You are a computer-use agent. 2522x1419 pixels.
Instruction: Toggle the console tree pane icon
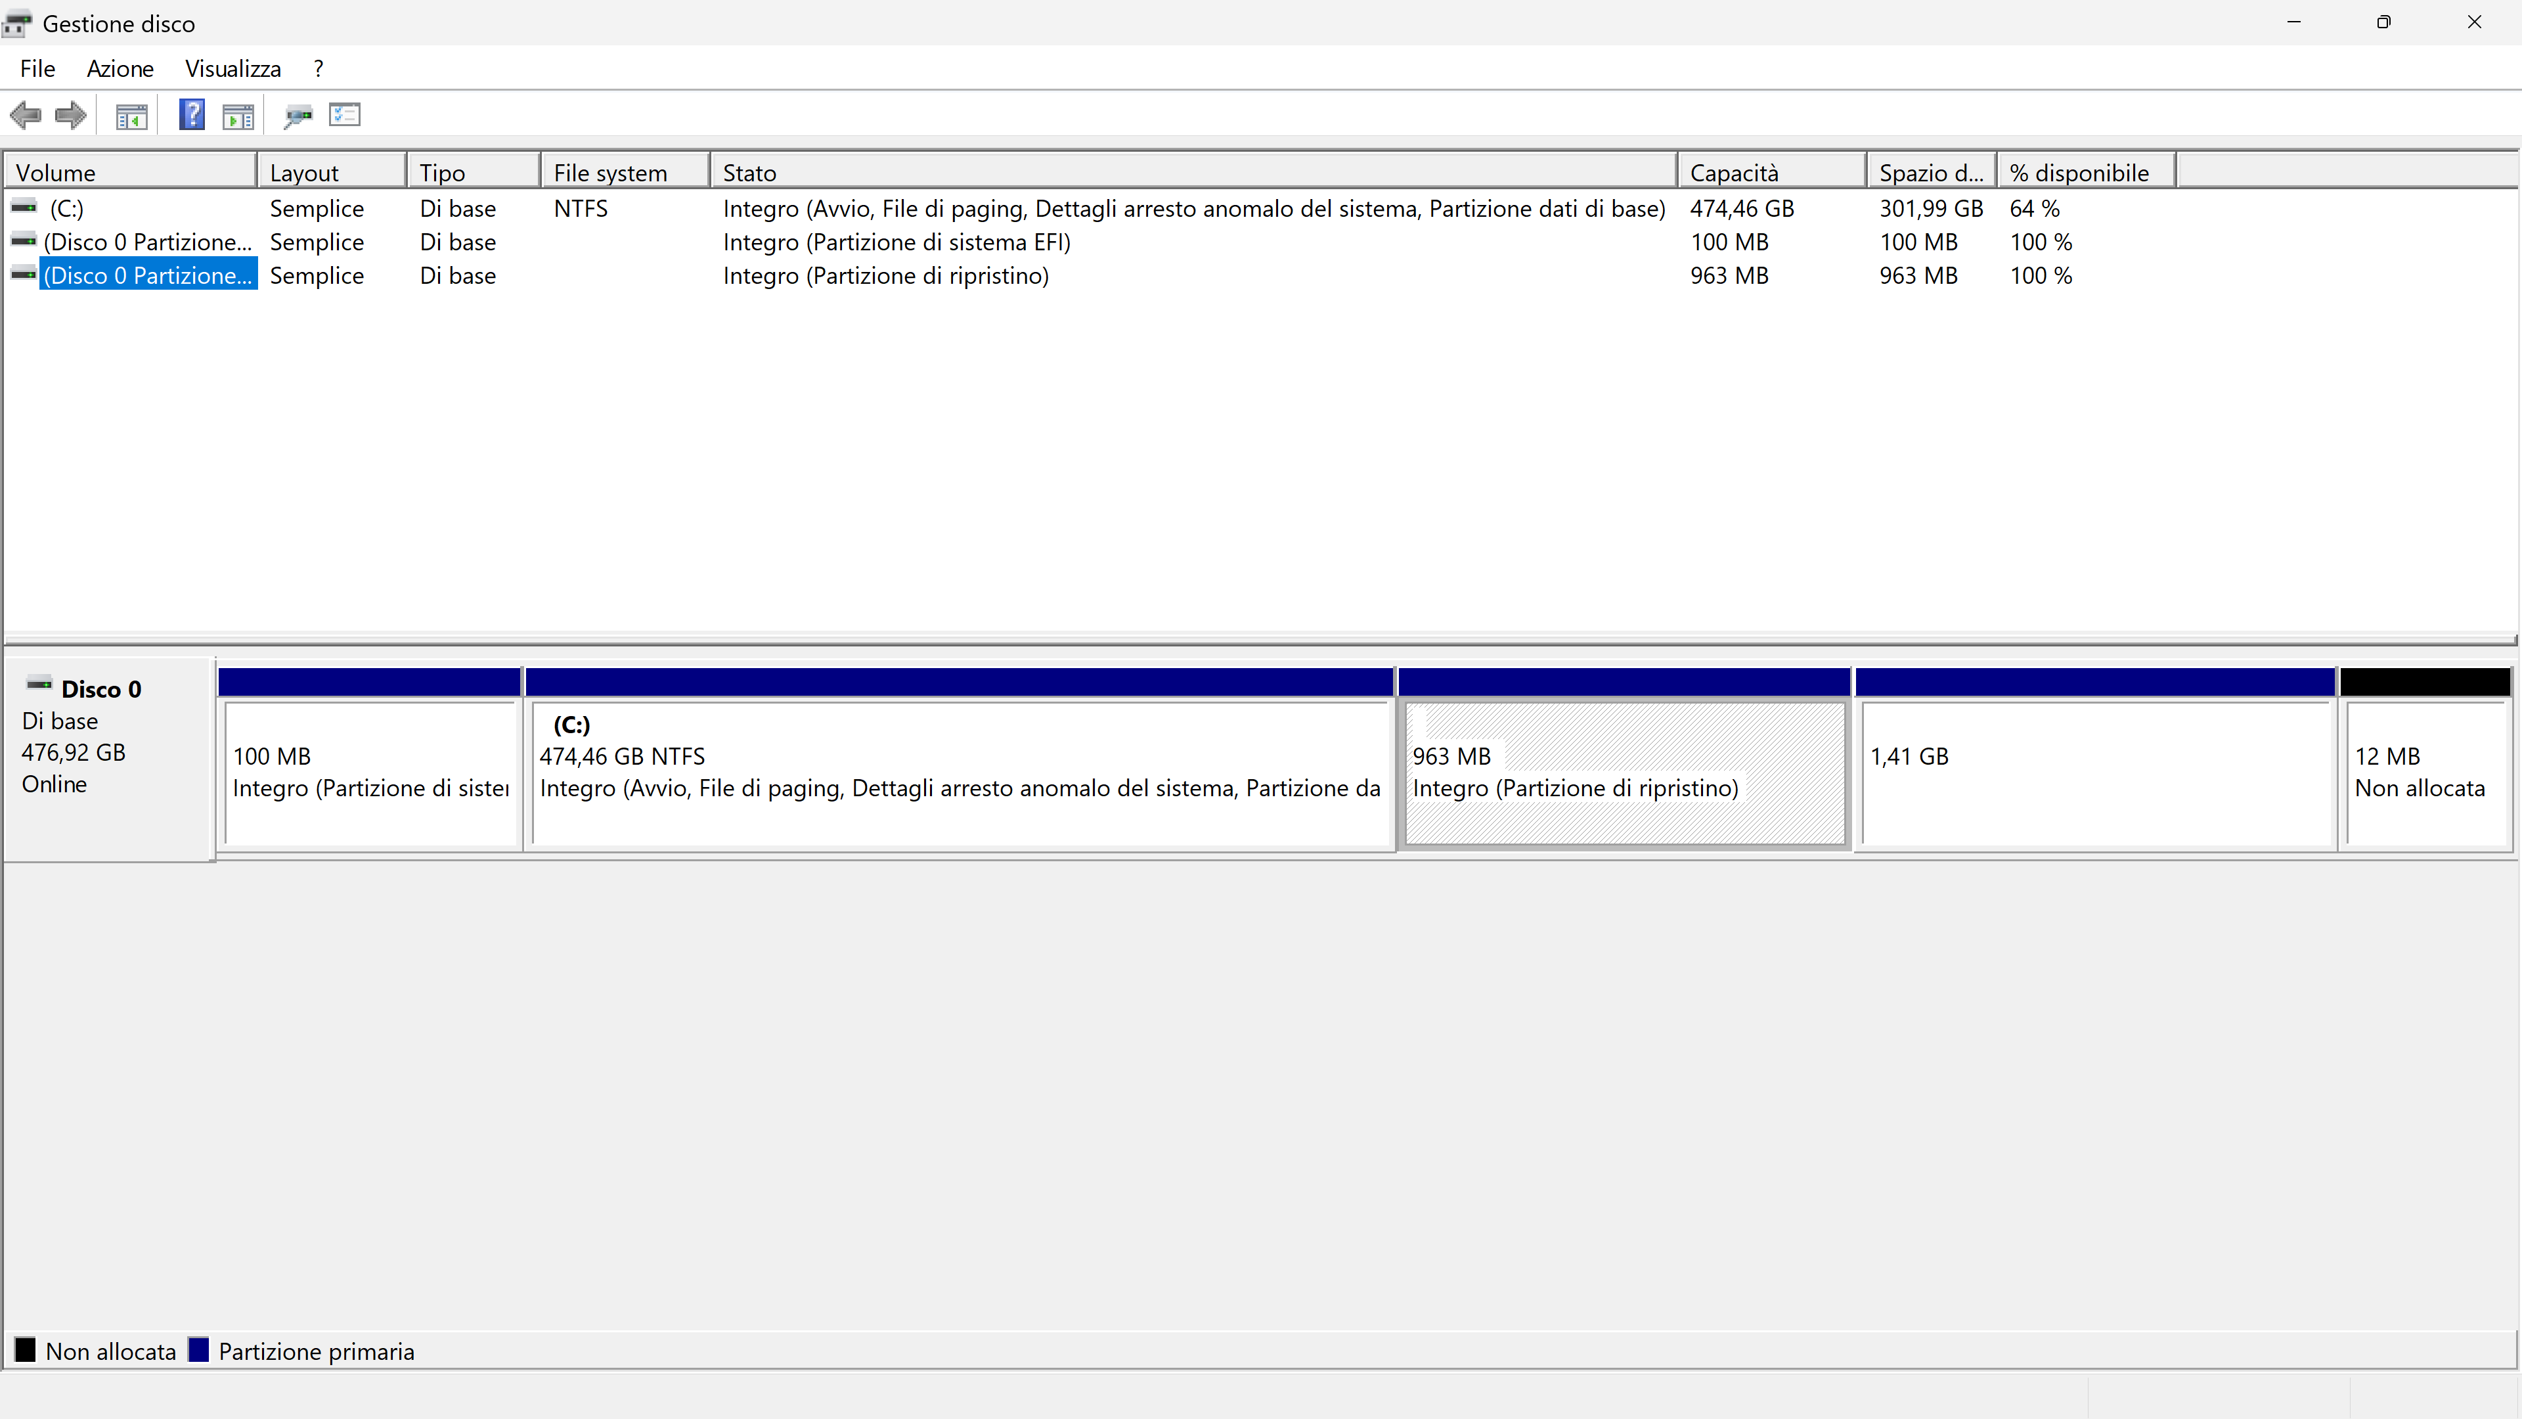pos(131,116)
